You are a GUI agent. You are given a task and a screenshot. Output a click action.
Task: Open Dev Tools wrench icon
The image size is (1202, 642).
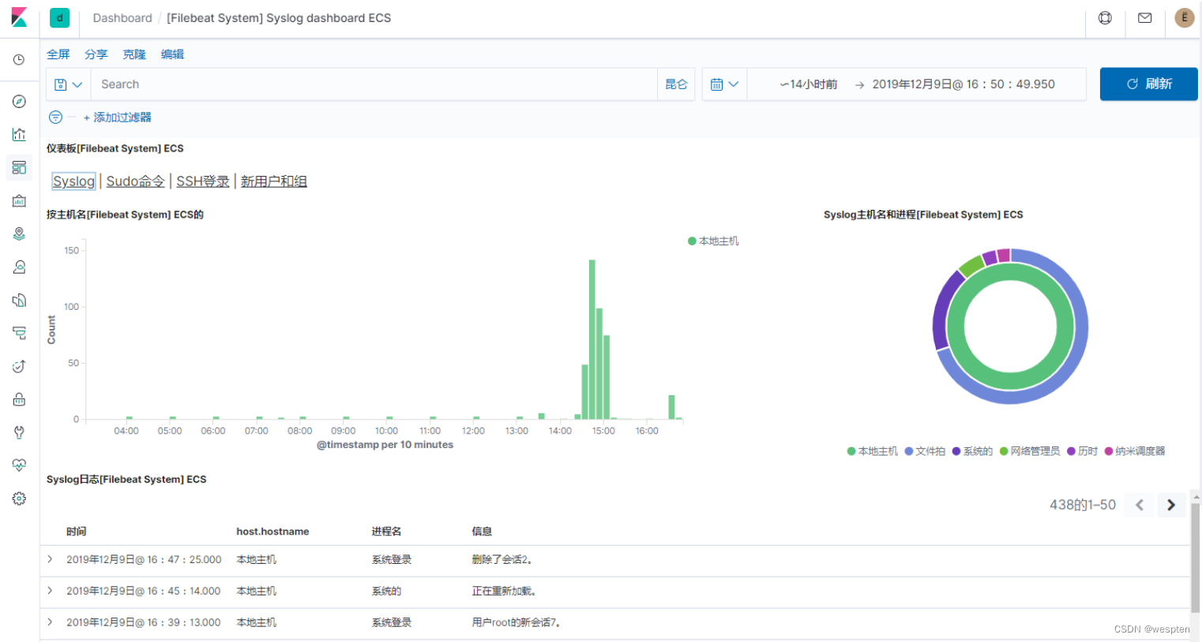point(19,432)
